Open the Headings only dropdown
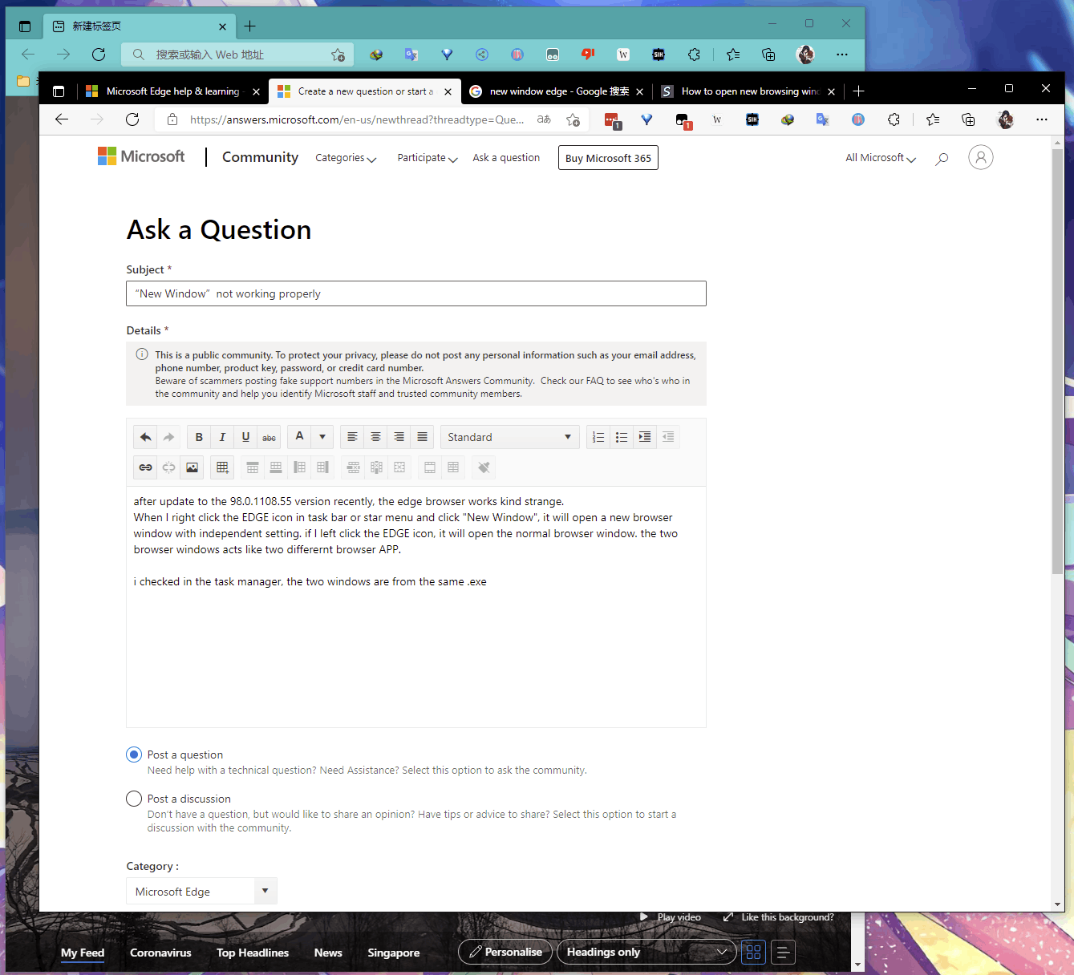 pyautogui.click(x=646, y=952)
